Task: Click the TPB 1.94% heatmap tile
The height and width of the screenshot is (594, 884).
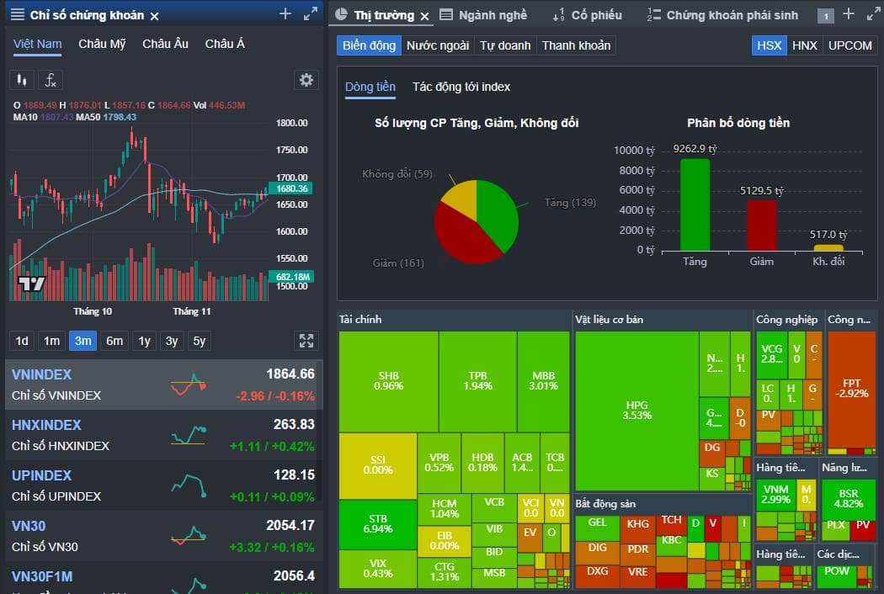Action: [477, 381]
